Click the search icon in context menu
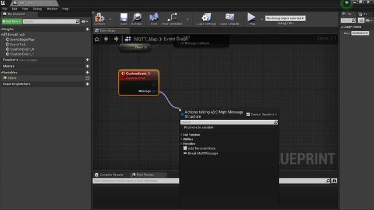The image size is (374, 210). point(276,122)
